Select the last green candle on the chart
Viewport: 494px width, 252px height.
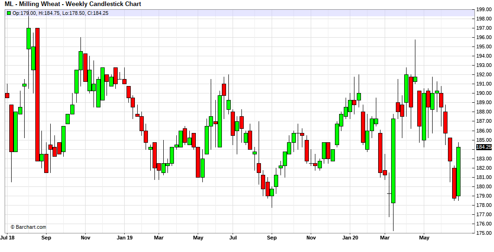click(458, 171)
